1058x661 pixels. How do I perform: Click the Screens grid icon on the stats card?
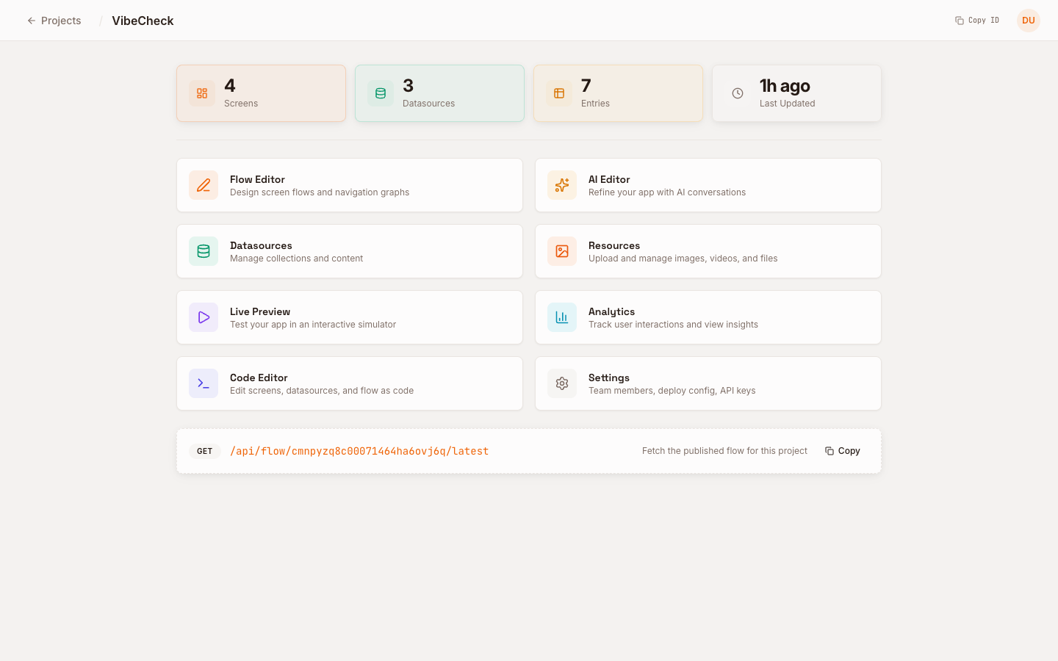[x=201, y=93]
